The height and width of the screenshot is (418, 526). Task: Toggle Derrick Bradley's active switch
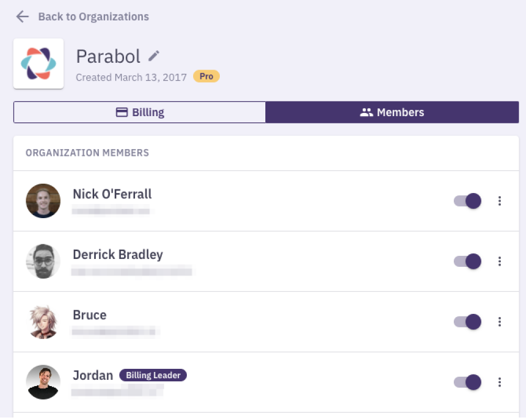pyautogui.click(x=467, y=261)
